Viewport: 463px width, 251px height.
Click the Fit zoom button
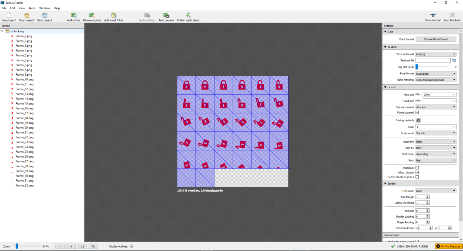[x=93, y=246]
